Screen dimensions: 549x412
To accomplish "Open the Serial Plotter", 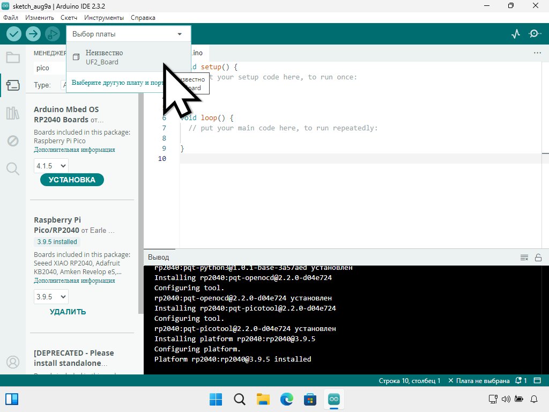I will click(516, 34).
